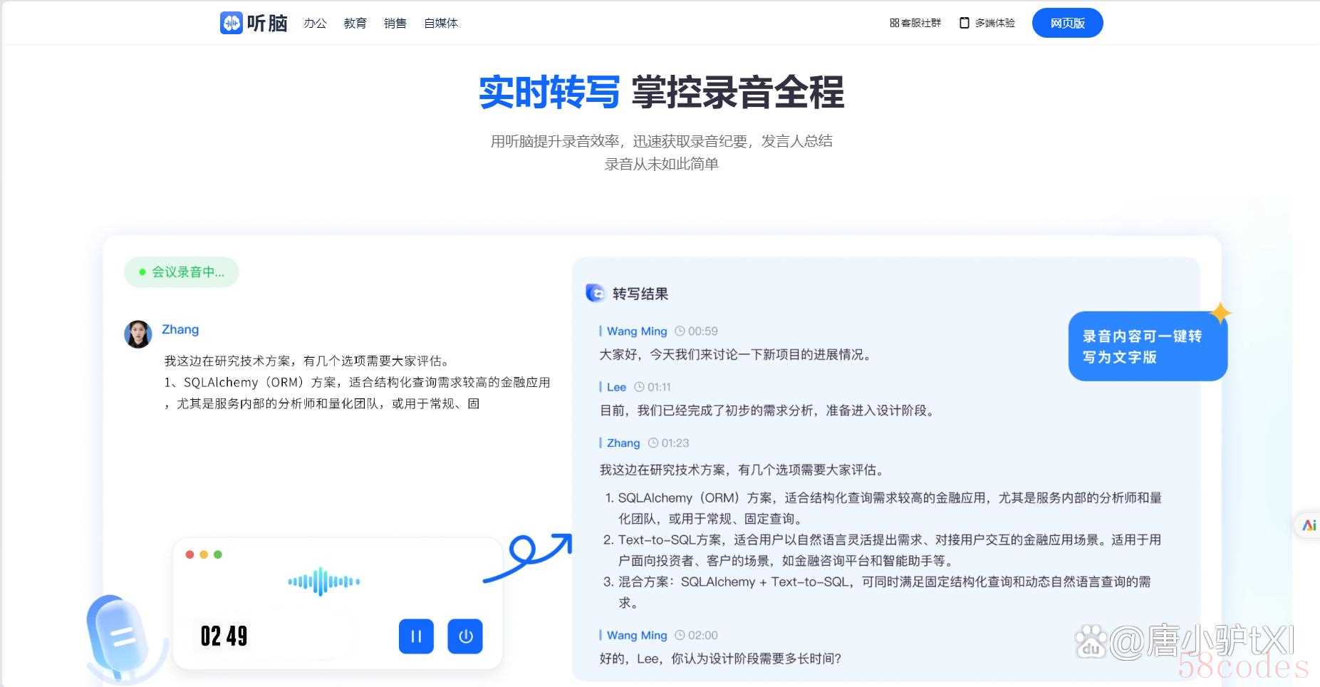This screenshot has height=687, width=1320.
Task: Open the 自媒体 menu item
Action: (441, 23)
